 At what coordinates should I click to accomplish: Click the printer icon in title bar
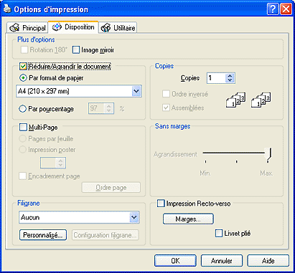pos(7,9)
